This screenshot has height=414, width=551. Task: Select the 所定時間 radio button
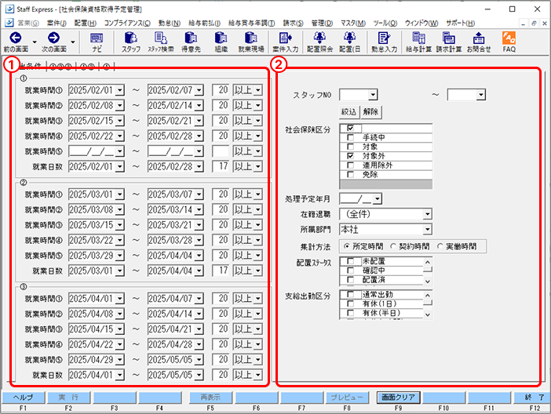pos(346,246)
